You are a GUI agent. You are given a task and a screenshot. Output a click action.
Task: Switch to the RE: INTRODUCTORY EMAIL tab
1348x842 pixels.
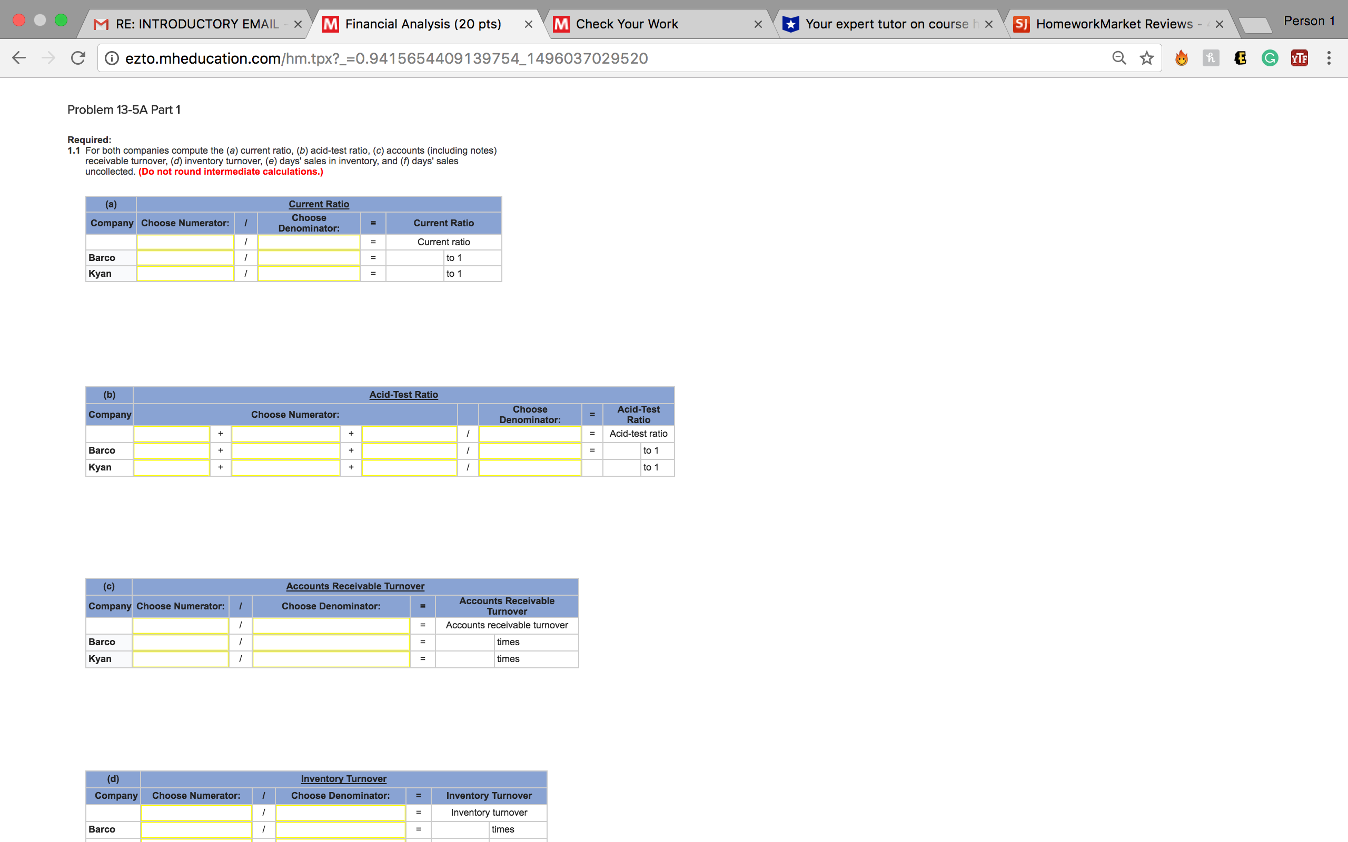[x=195, y=23]
